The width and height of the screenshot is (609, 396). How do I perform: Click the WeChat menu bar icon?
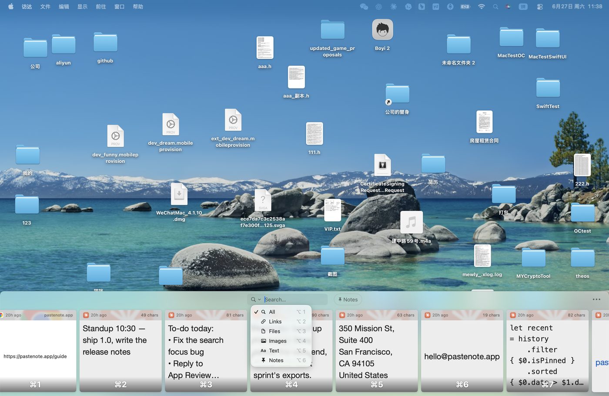pyautogui.click(x=364, y=7)
